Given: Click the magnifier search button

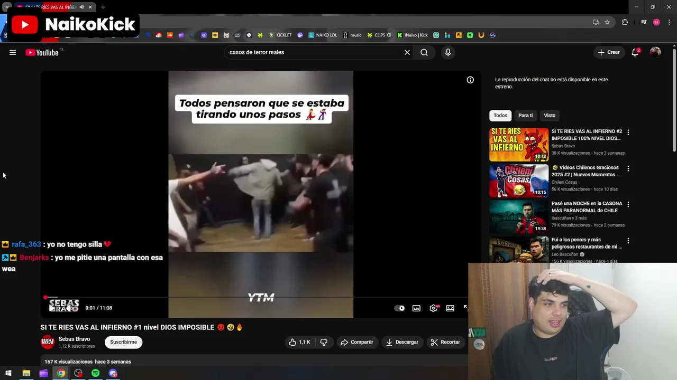Looking at the screenshot, I should [x=424, y=52].
